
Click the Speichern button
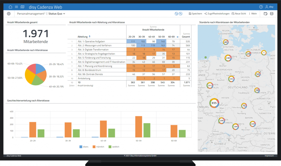pyautogui.click(x=195, y=13)
